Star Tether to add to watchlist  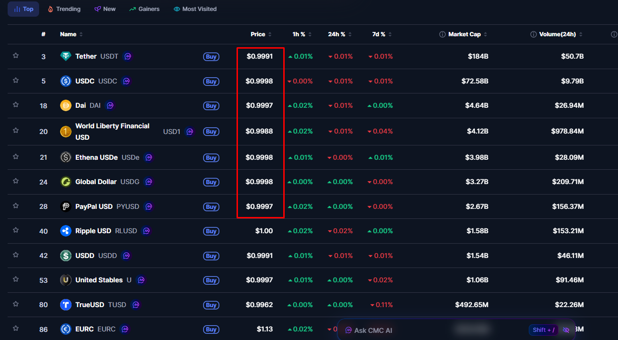click(x=16, y=56)
